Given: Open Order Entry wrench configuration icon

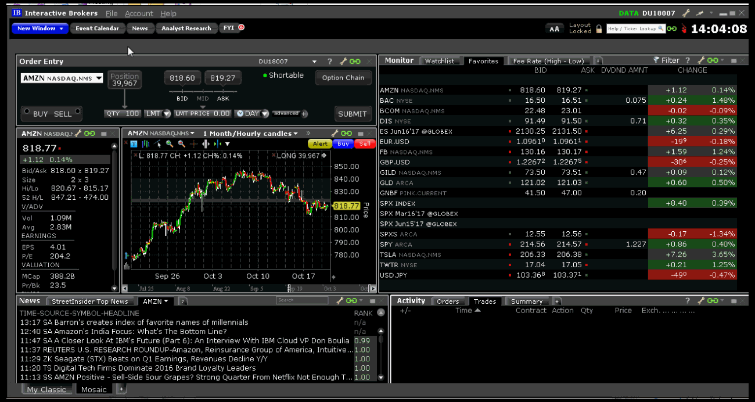Looking at the screenshot, I should coord(343,62).
